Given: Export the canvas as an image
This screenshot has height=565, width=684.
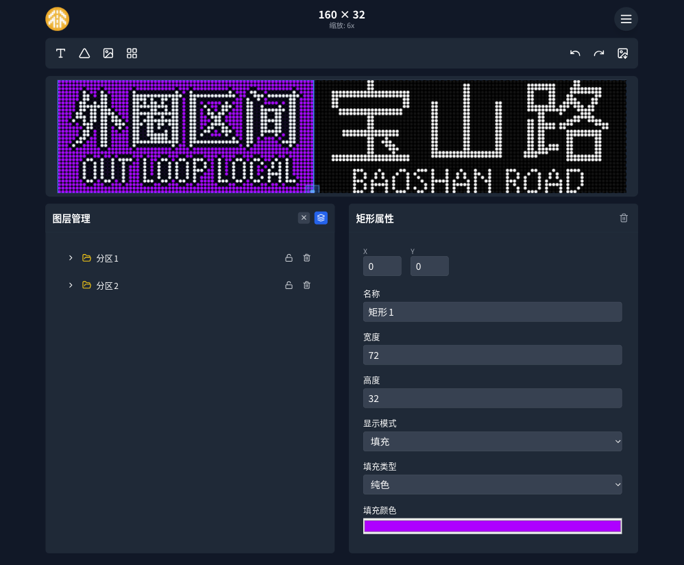Looking at the screenshot, I should [623, 53].
